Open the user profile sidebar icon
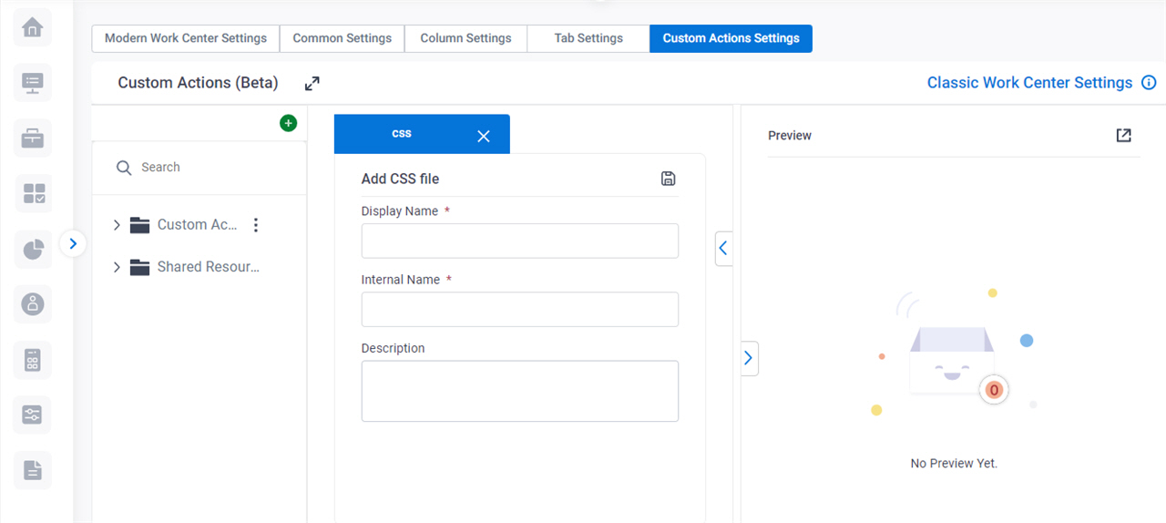The image size is (1166, 523). click(33, 304)
